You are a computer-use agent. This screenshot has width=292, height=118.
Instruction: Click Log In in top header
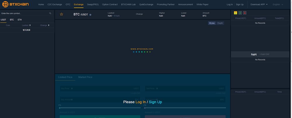(230, 4)
